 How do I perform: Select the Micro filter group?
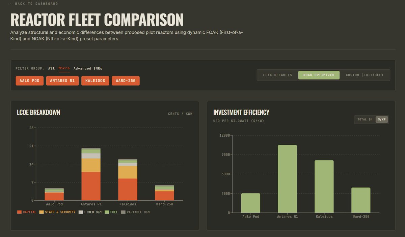click(64, 68)
